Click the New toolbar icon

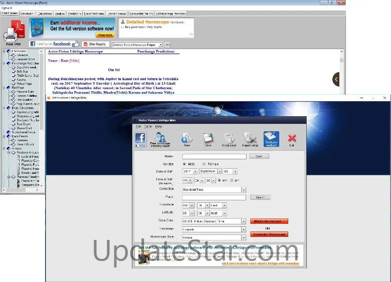coord(187,140)
